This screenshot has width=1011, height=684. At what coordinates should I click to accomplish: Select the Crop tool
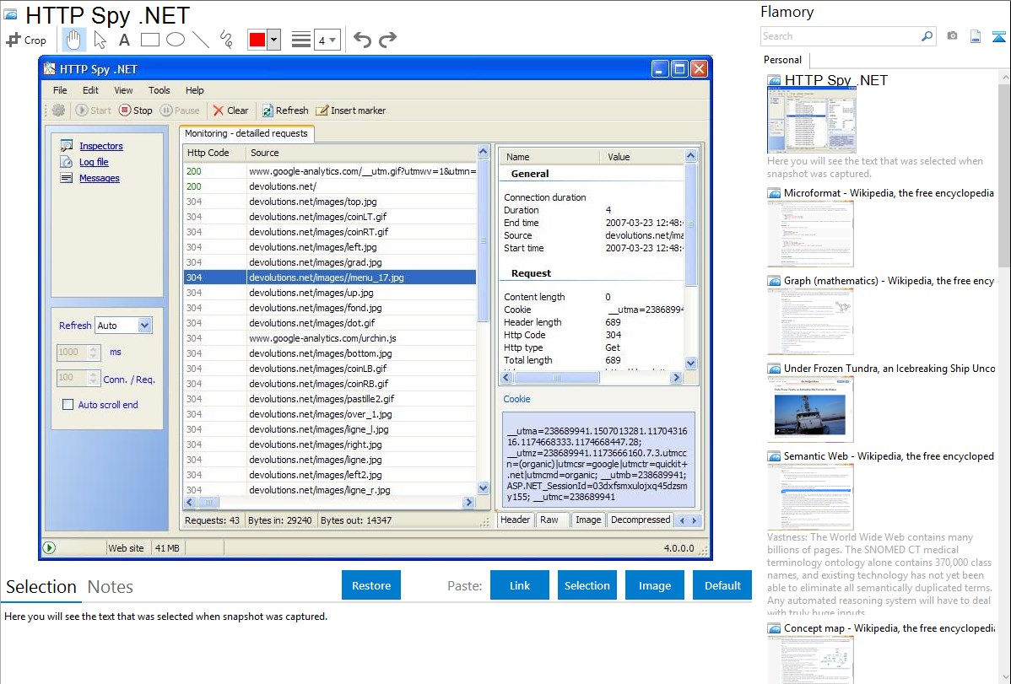point(26,40)
